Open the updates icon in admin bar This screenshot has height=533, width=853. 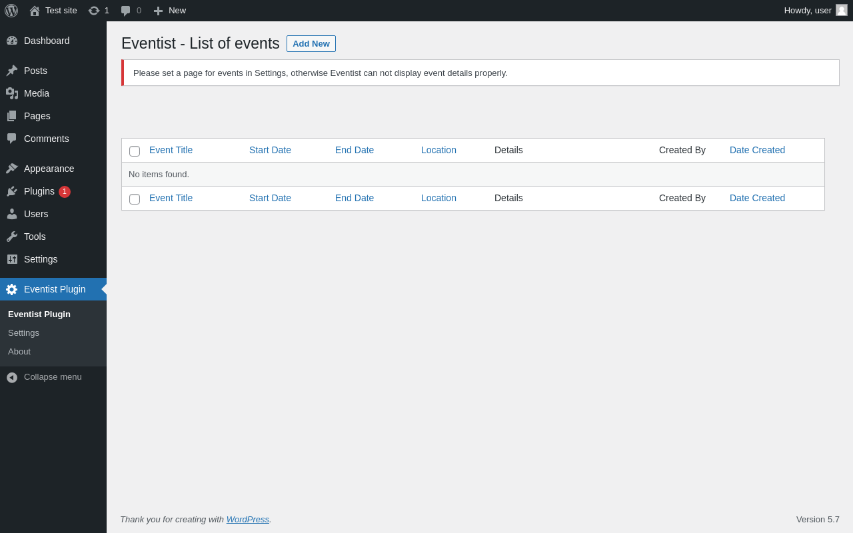[x=94, y=11]
